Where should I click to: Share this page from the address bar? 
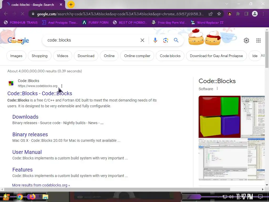[211, 14]
